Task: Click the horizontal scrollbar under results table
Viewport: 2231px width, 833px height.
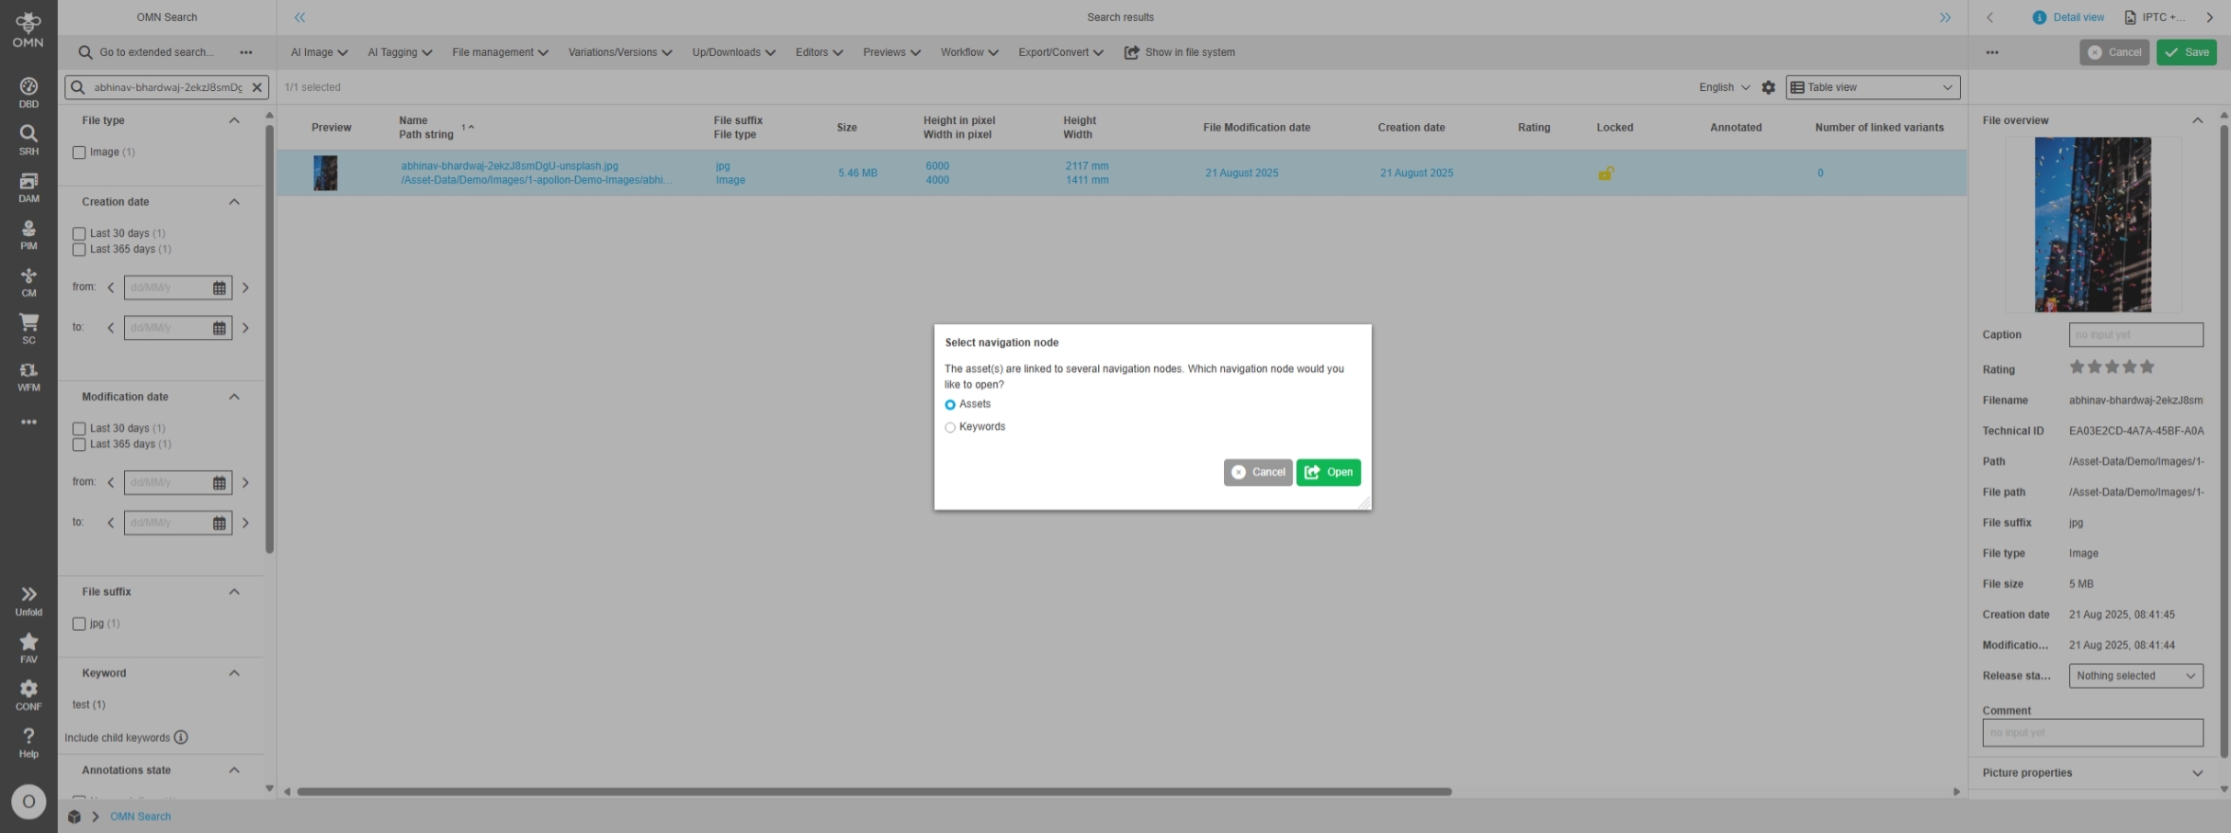Action: point(874,792)
